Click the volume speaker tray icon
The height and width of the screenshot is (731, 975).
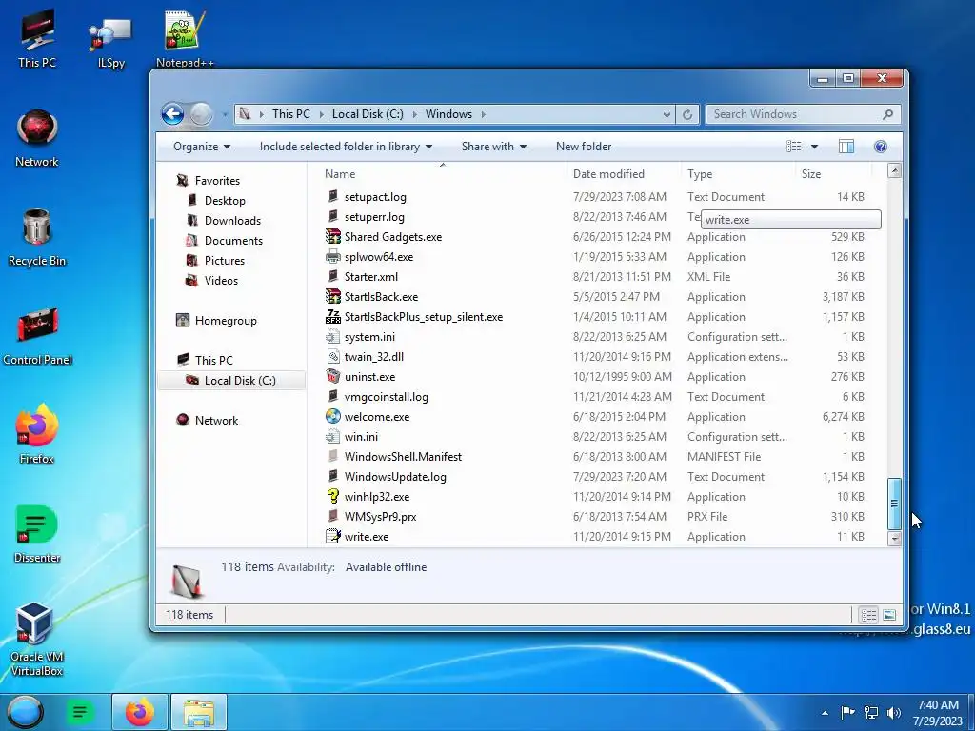pos(894,713)
